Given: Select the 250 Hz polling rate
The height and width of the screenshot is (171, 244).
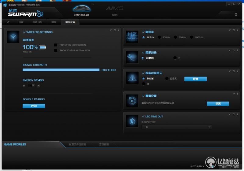Looking at the screenshot, I should pyautogui.click(x=159, y=37).
